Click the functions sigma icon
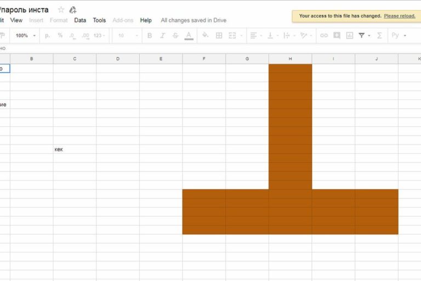Viewport: 421px width, 281px height. (379, 36)
